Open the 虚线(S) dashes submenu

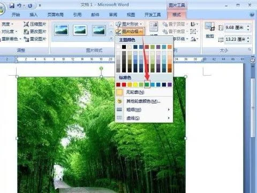(144, 118)
